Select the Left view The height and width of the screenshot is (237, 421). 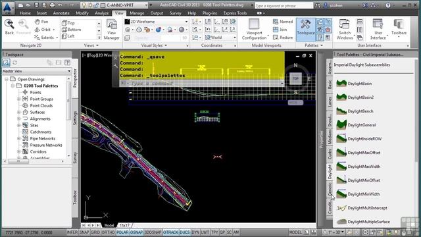68,36
